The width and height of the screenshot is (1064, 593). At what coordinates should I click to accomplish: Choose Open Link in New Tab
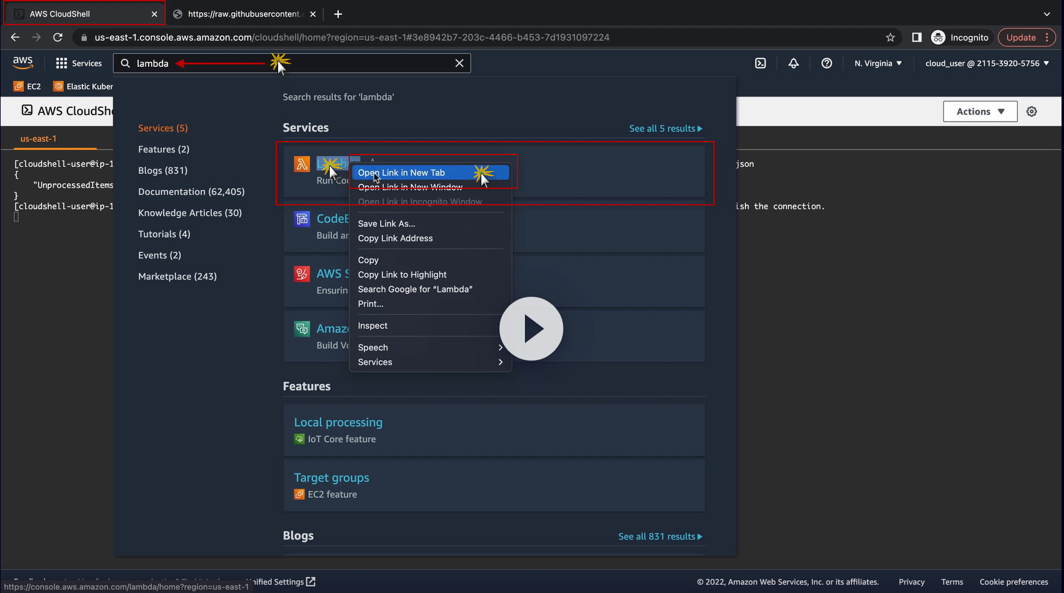click(x=402, y=172)
